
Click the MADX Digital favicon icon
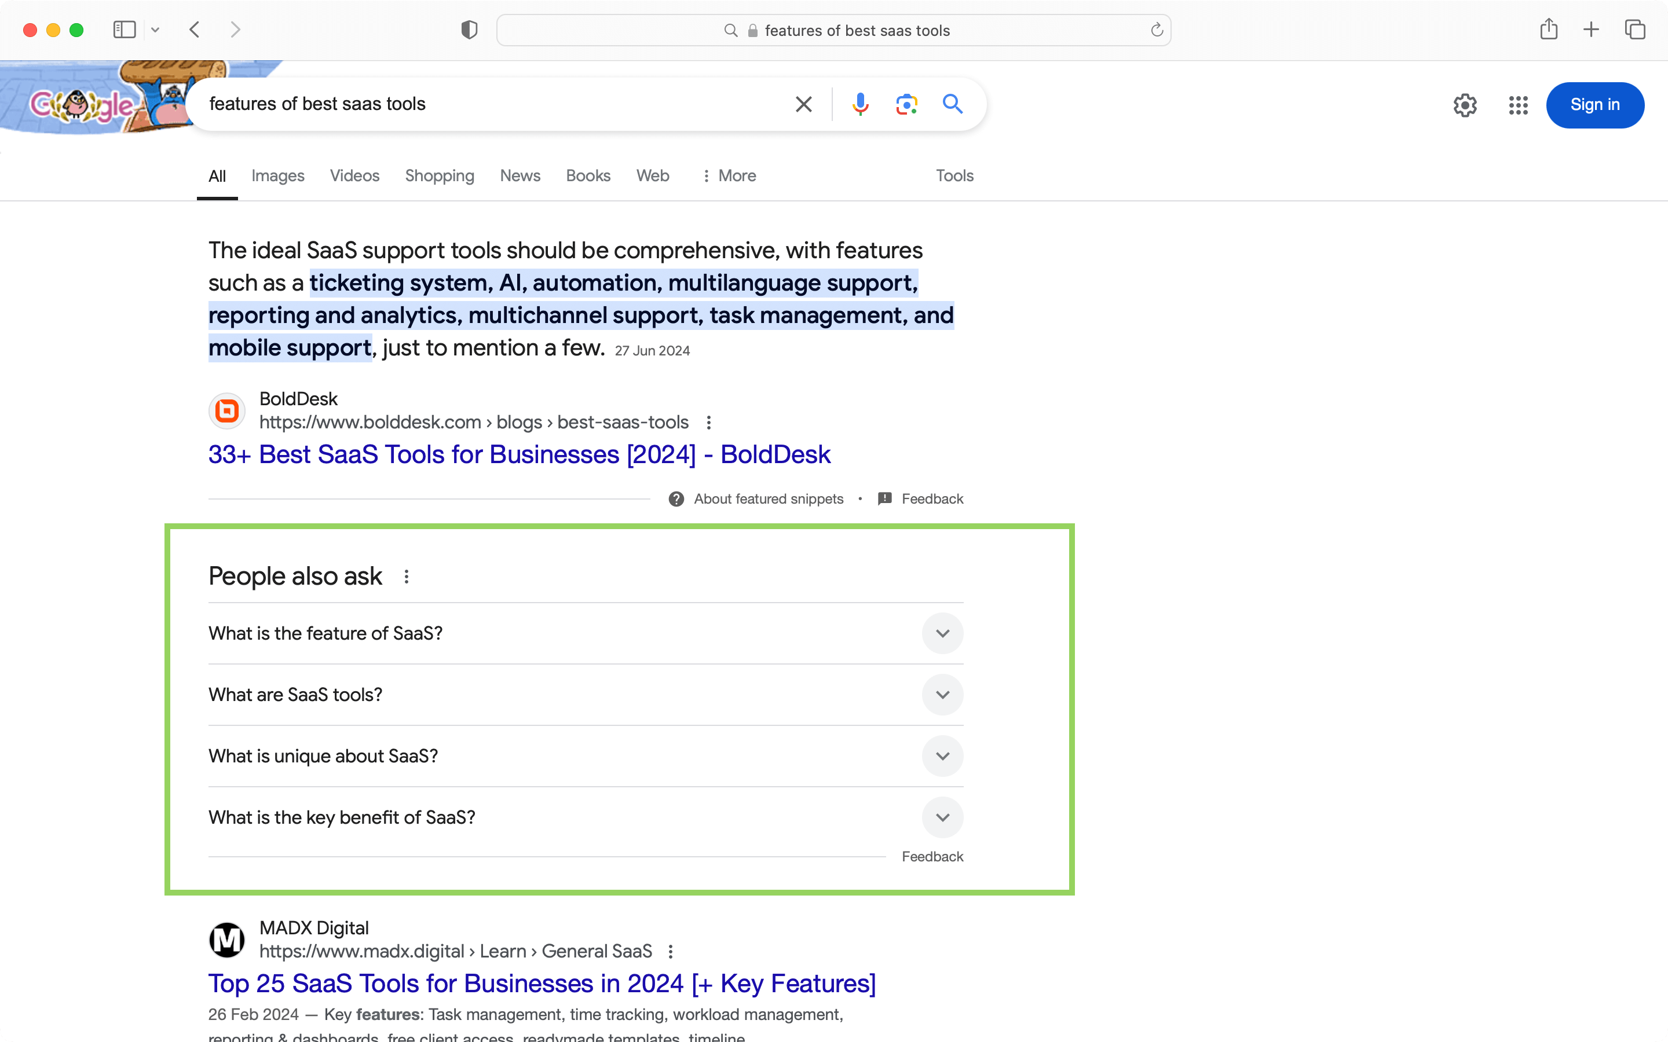(x=227, y=940)
